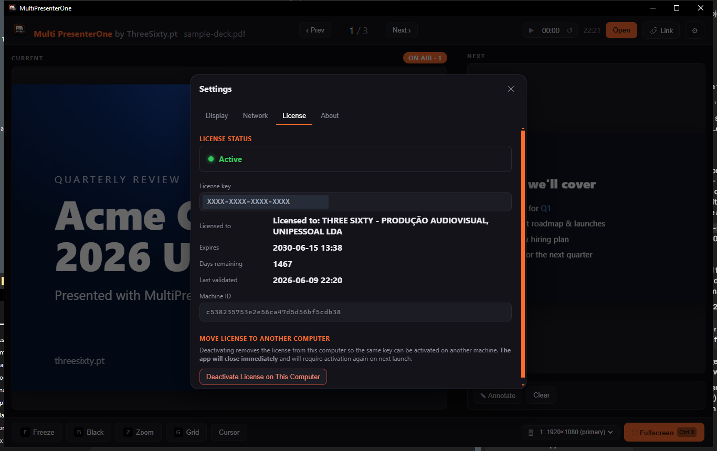Click the expiry date 2030-06-15 13:38
717x451 pixels.
pyautogui.click(x=308, y=248)
